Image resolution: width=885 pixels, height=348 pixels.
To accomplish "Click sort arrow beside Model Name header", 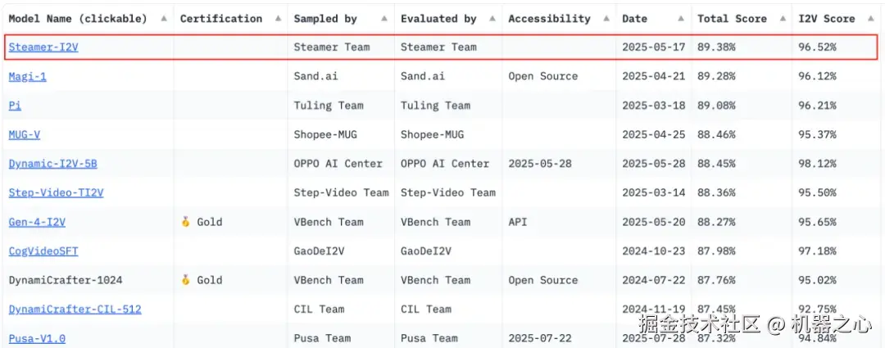I will coord(164,19).
